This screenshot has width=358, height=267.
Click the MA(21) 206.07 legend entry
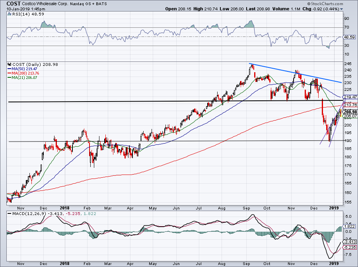coord(22,77)
